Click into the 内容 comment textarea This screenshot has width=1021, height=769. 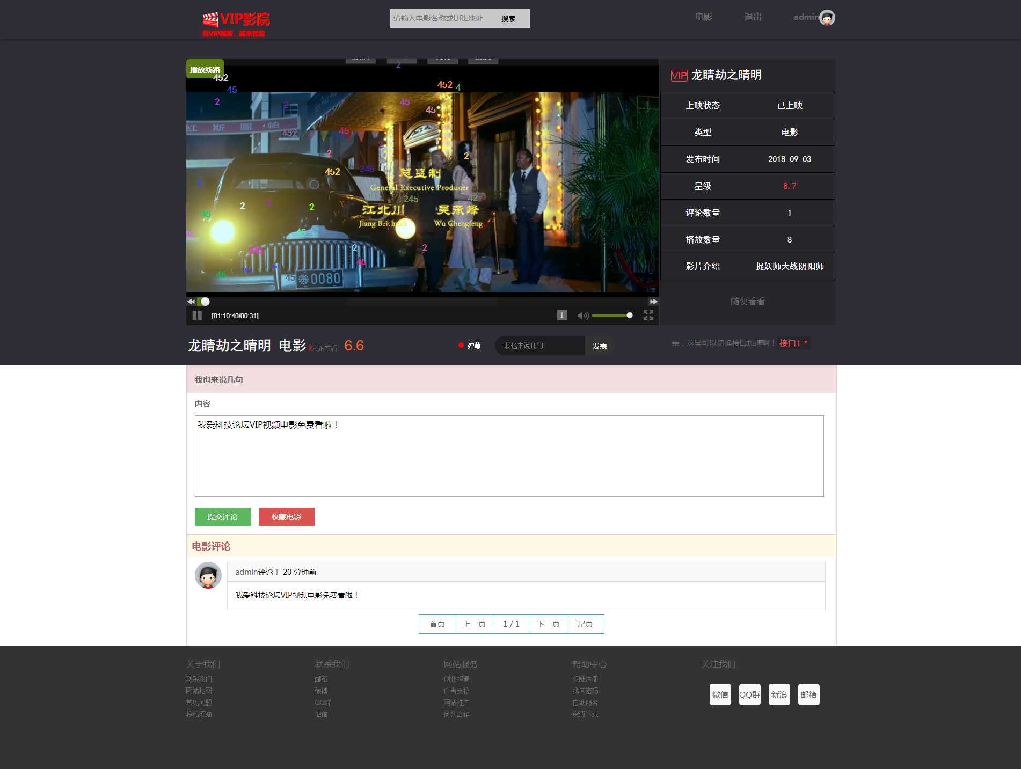coord(509,456)
